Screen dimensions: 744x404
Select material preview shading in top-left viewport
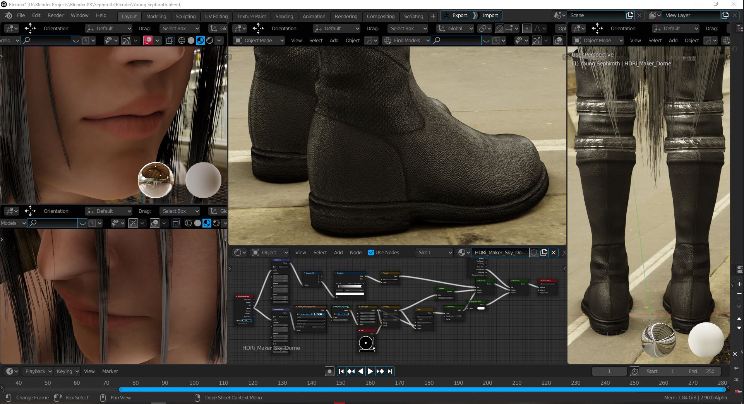(x=200, y=40)
